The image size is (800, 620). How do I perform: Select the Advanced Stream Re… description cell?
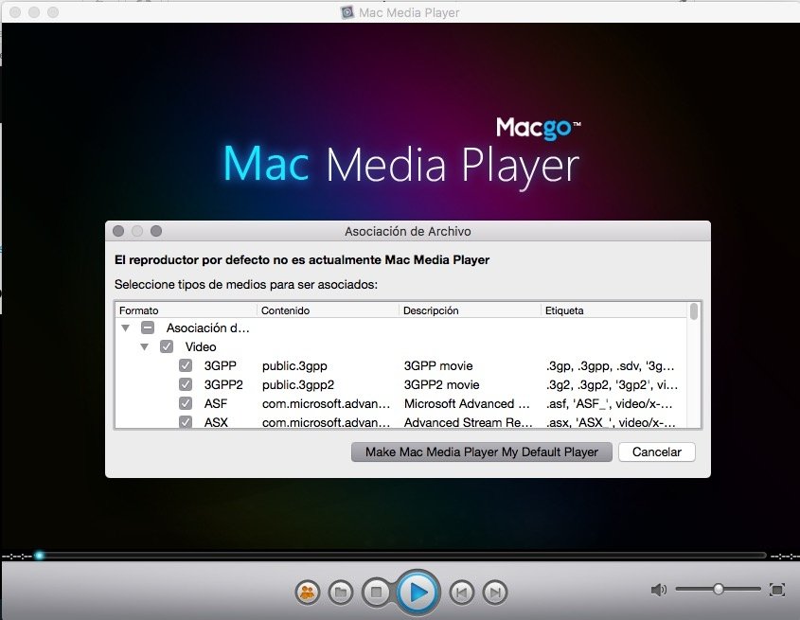(x=469, y=422)
